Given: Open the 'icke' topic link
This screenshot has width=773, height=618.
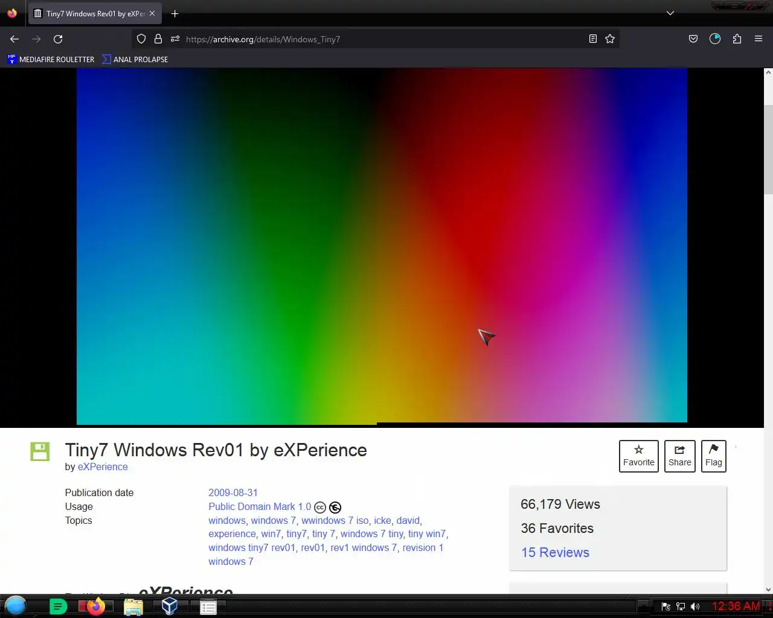Looking at the screenshot, I should pyautogui.click(x=382, y=520).
